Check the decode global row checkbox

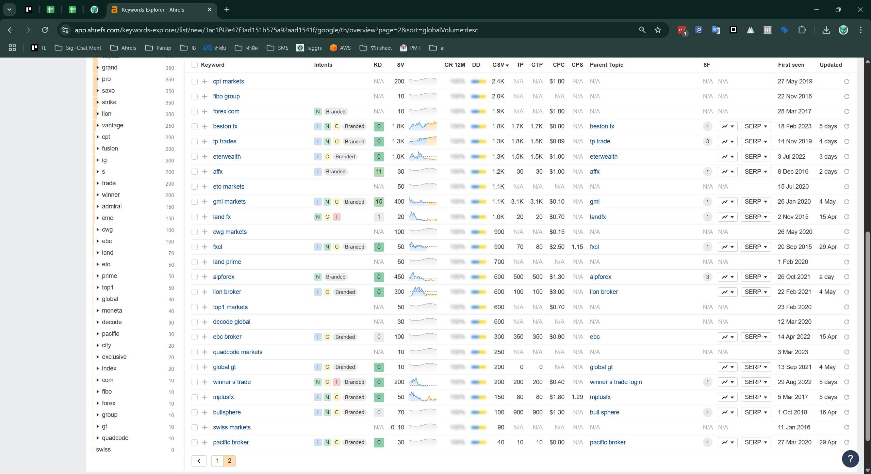pos(195,322)
